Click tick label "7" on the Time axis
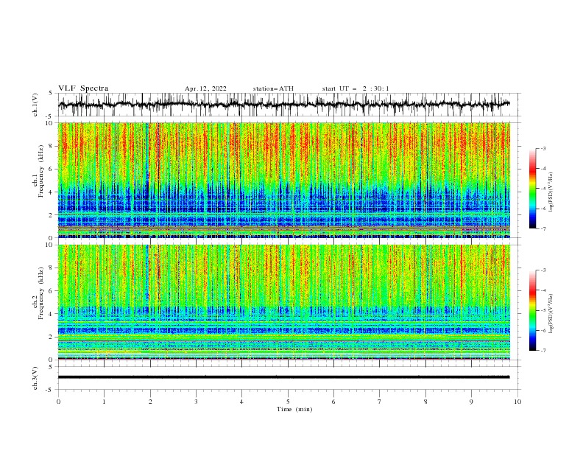 pos(380,402)
